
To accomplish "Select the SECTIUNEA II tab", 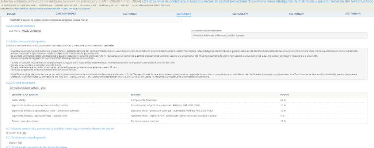I will [184, 14].
